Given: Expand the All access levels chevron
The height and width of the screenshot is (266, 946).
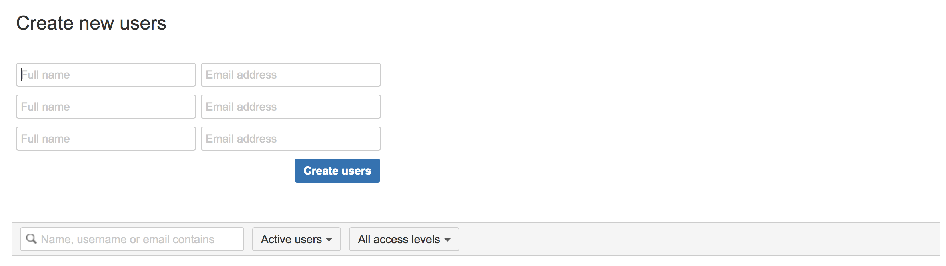Looking at the screenshot, I should point(448,240).
